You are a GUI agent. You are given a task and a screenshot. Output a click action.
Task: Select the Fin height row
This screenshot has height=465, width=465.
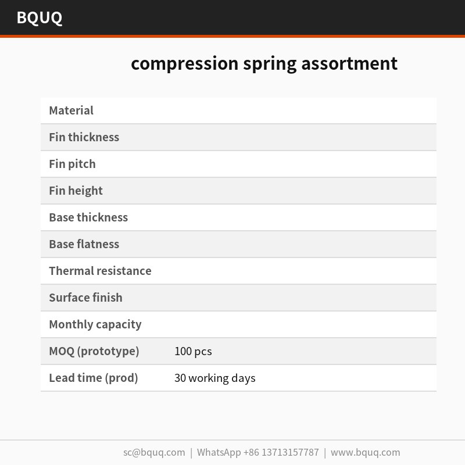238,191
